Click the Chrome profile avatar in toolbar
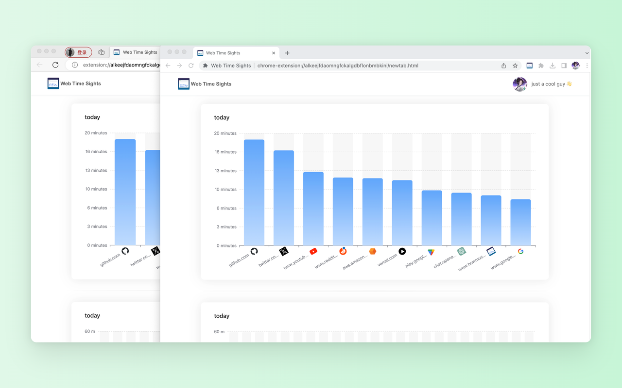The height and width of the screenshot is (388, 622). tap(576, 65)
